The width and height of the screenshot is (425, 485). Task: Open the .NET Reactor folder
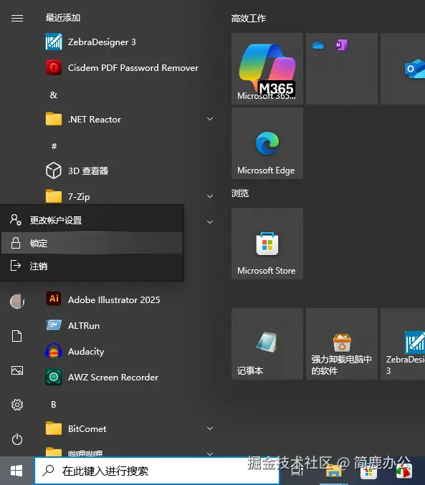coord(130,119)
